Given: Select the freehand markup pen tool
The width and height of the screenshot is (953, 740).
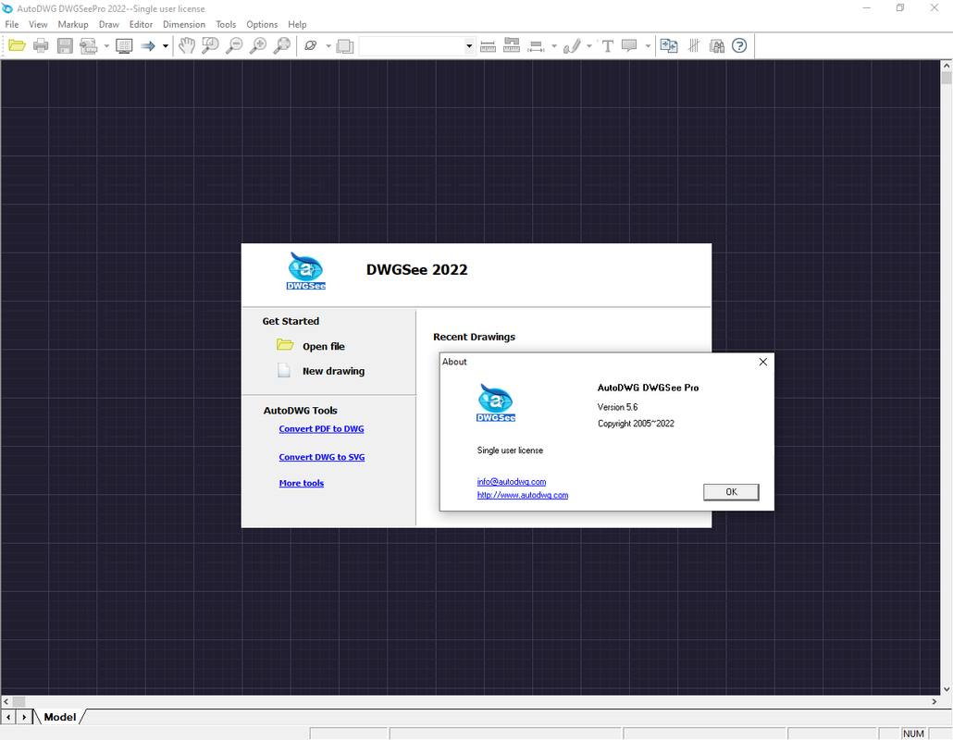Looking at the screenshot, I should 571,45.
